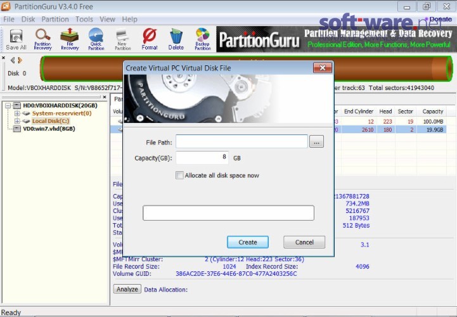This screenshot has height=317, width=457.
Task: Select the Format tool icon
Action: pyautogui.click(x=150, y=39)
